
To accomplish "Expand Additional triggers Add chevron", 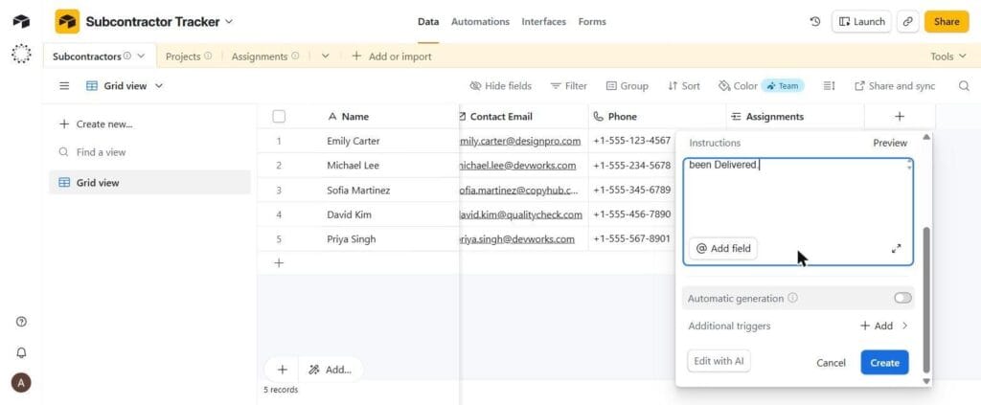I will (x=904, y=326).
